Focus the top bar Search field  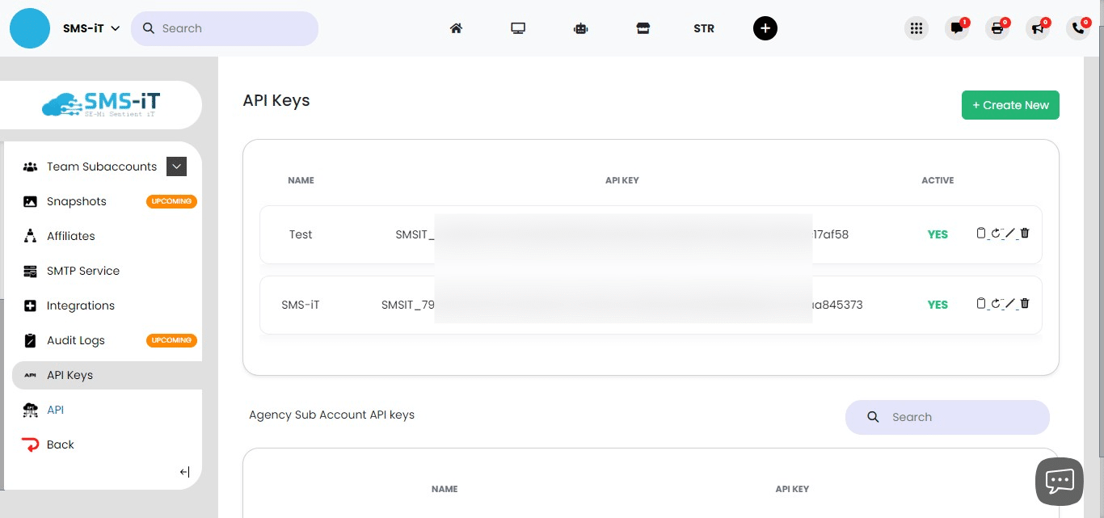tap(225, 28)
